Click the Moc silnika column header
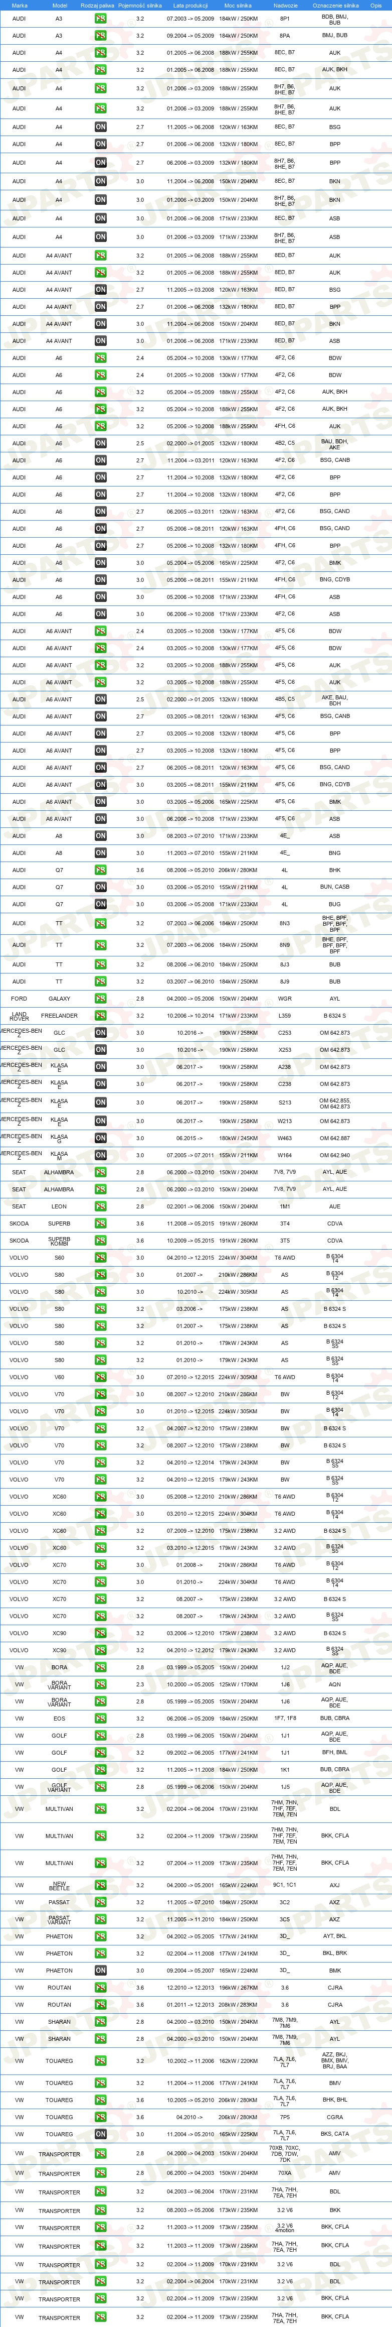 (238, 6)
